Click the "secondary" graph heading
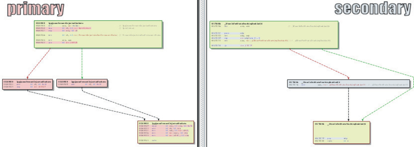 [x=373, y=9]
